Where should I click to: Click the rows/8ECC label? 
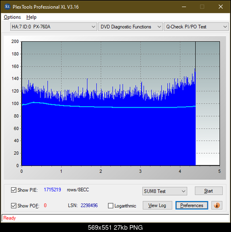coord(78,190)
